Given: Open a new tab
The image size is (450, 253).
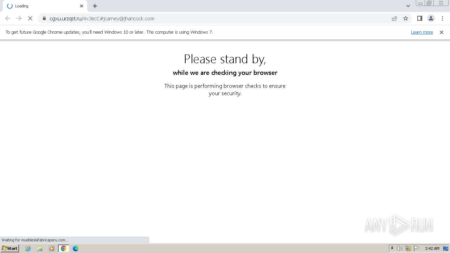Looking at the screenshot, I should coord(95,6).
